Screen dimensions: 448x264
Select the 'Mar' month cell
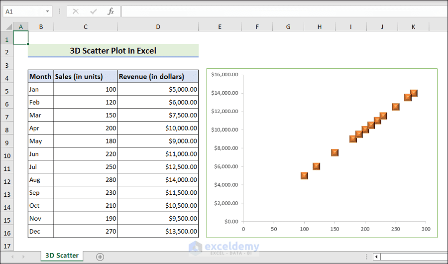coord(41,115)
